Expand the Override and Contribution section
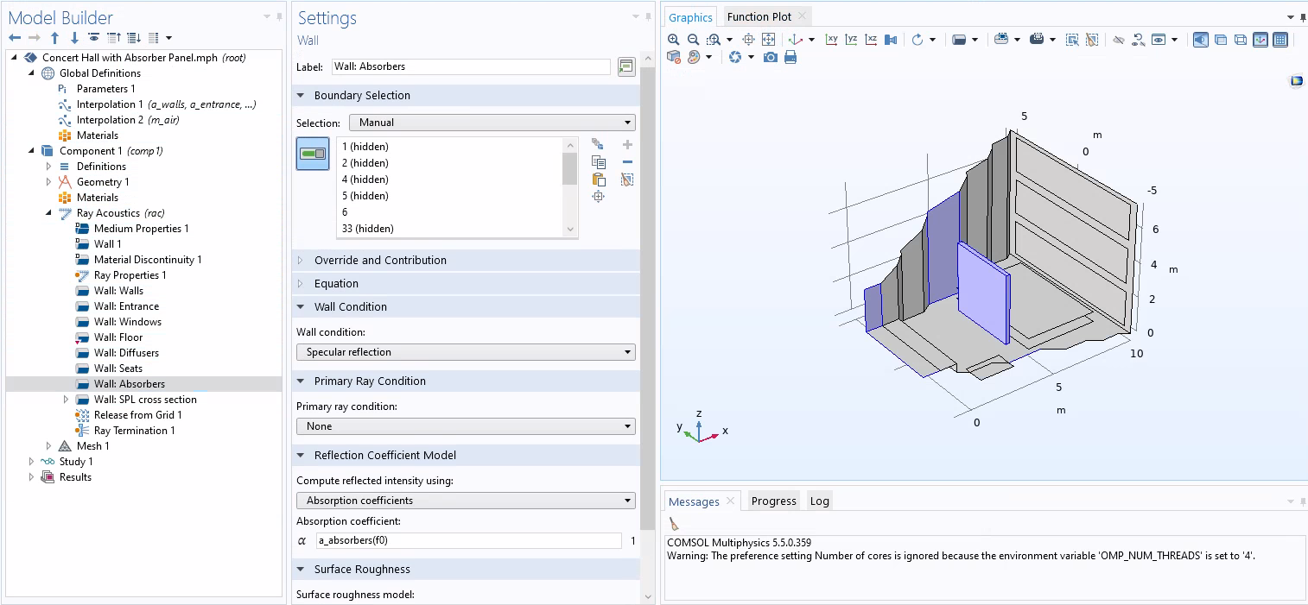The width and height of the screenshot is (1308, 605). (380, 260)
